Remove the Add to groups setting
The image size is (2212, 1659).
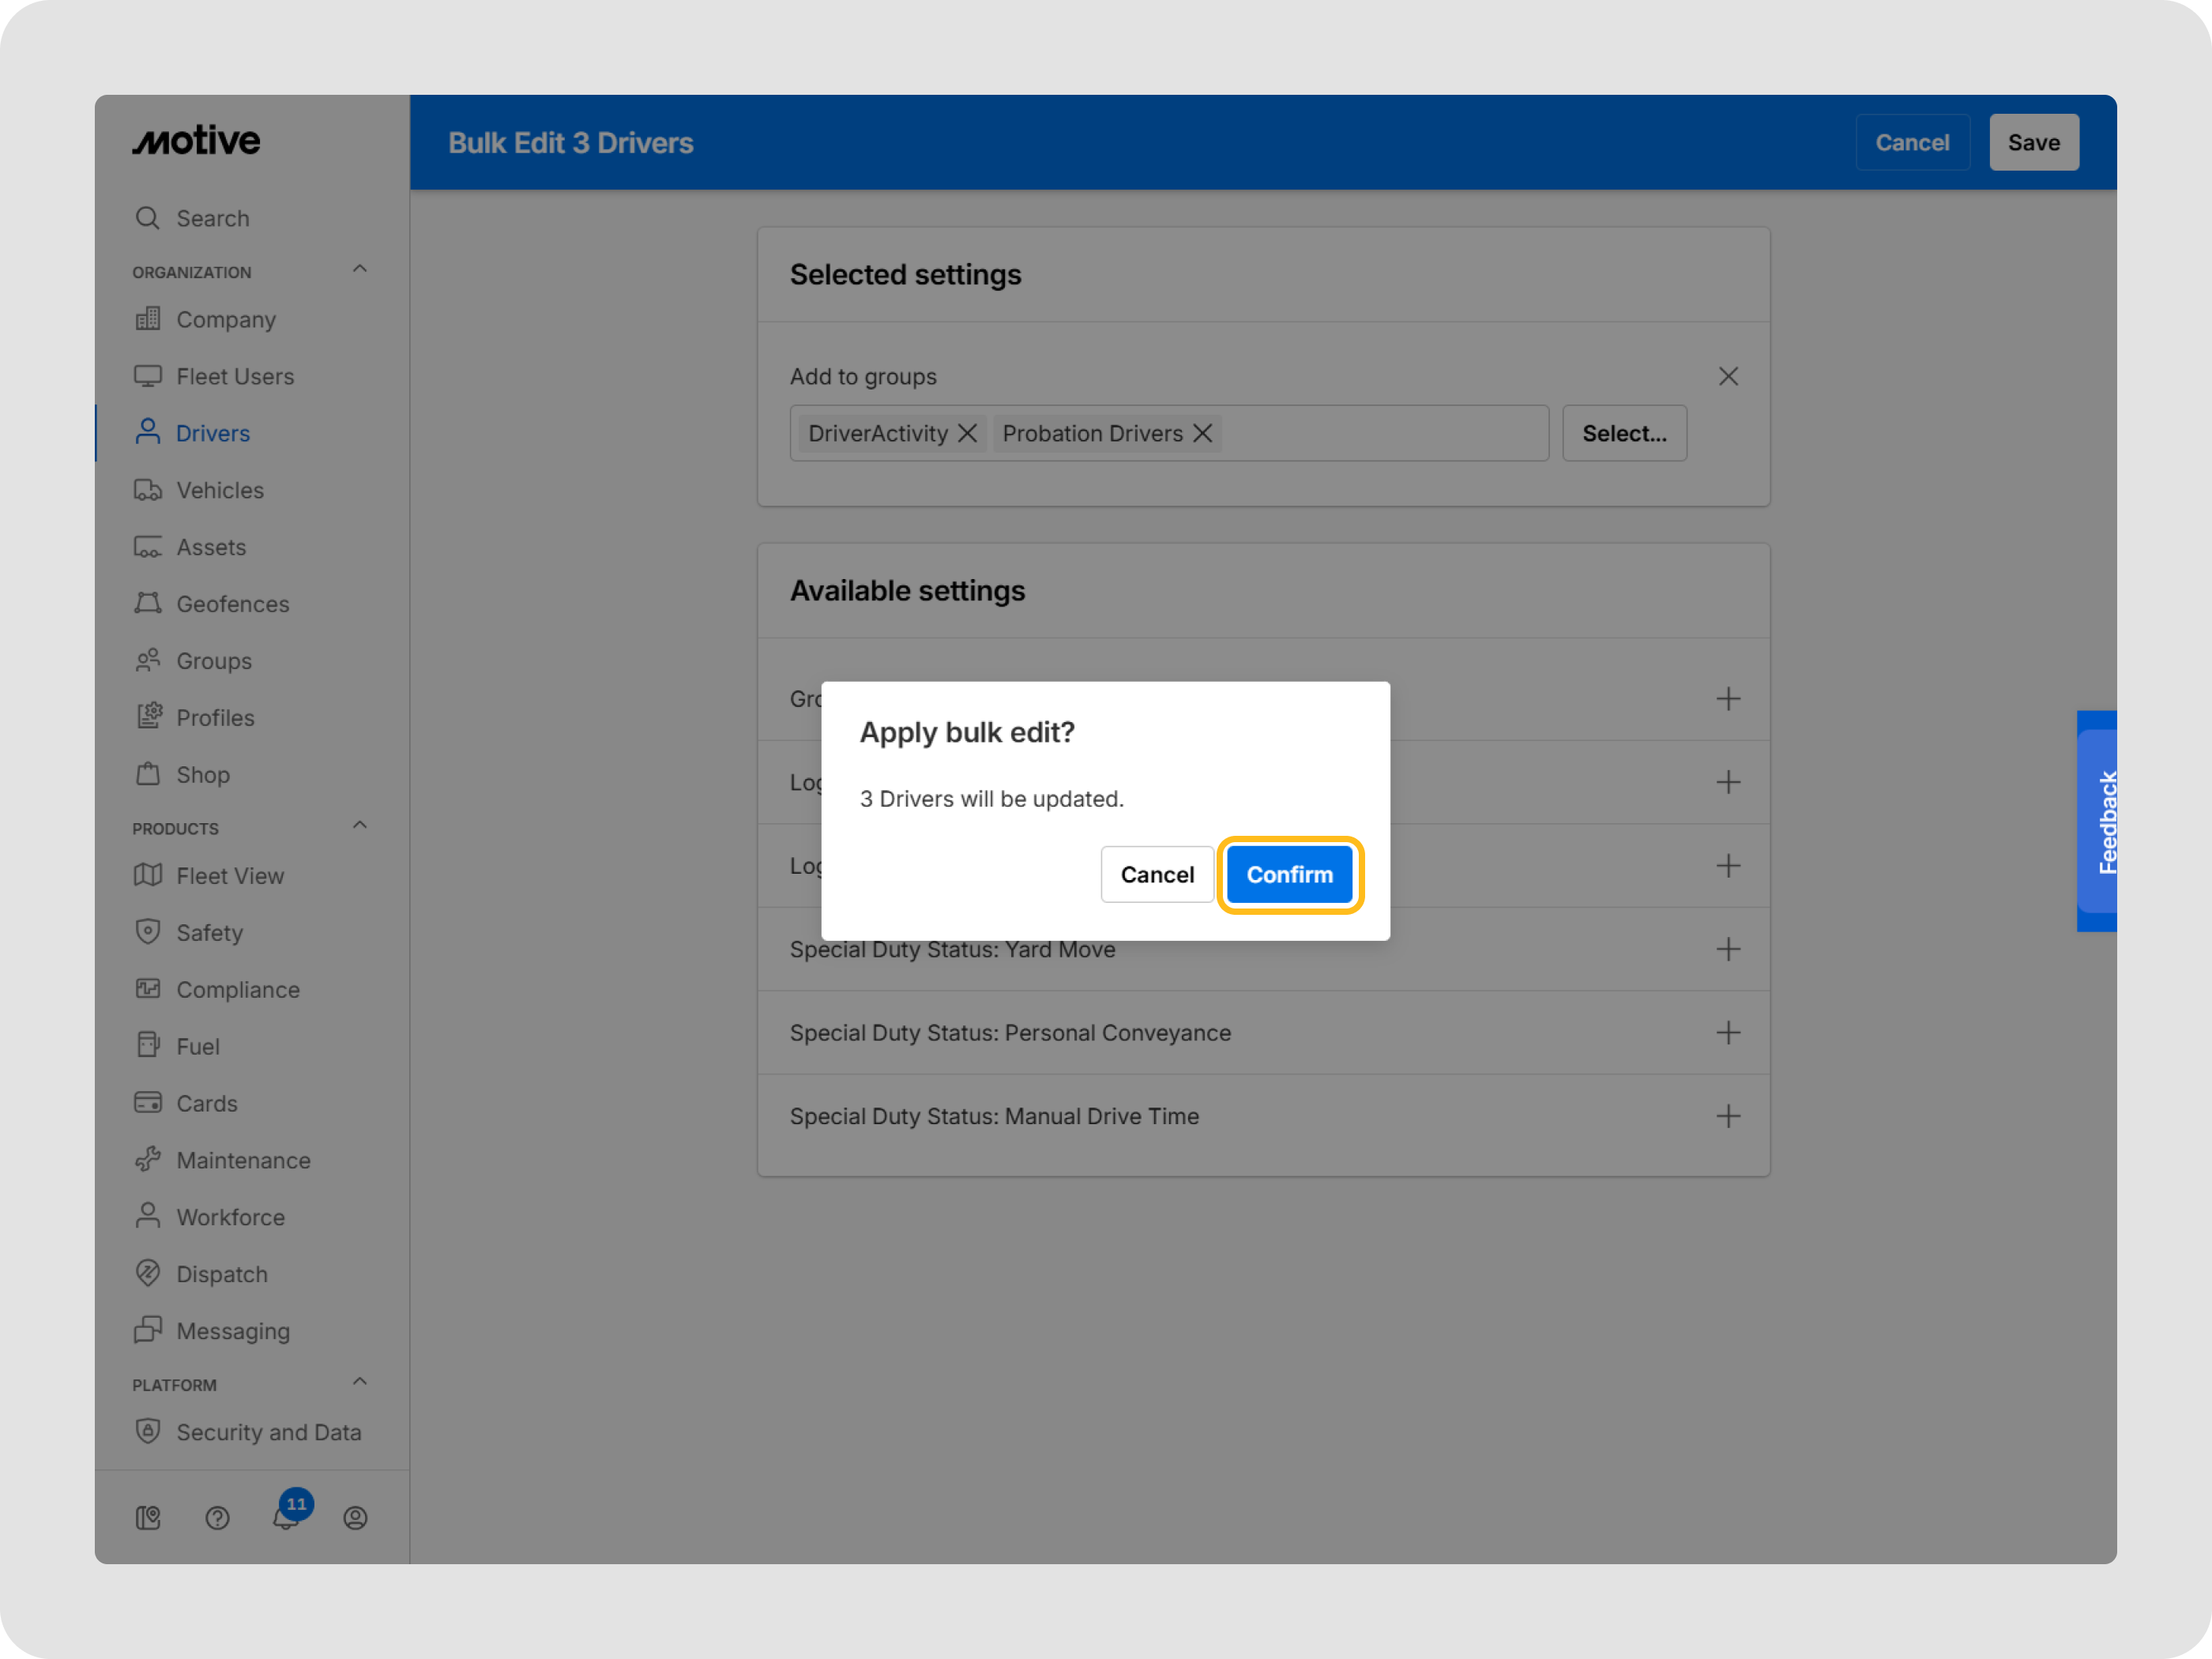point(1727,376)
